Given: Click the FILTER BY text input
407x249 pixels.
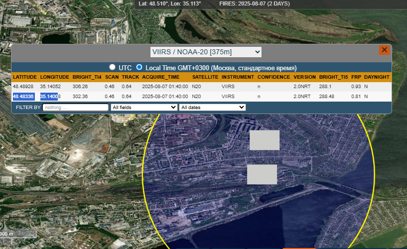Looking at the screenshot, I should tap(75, 107).
